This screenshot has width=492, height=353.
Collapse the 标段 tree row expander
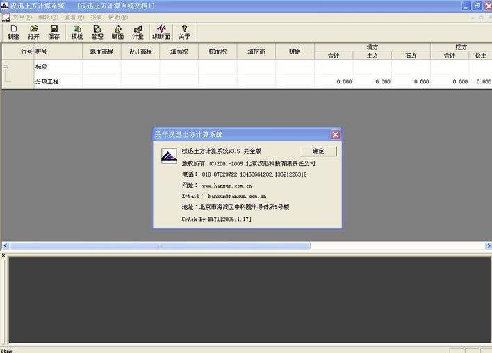click(x=6, y=67)
